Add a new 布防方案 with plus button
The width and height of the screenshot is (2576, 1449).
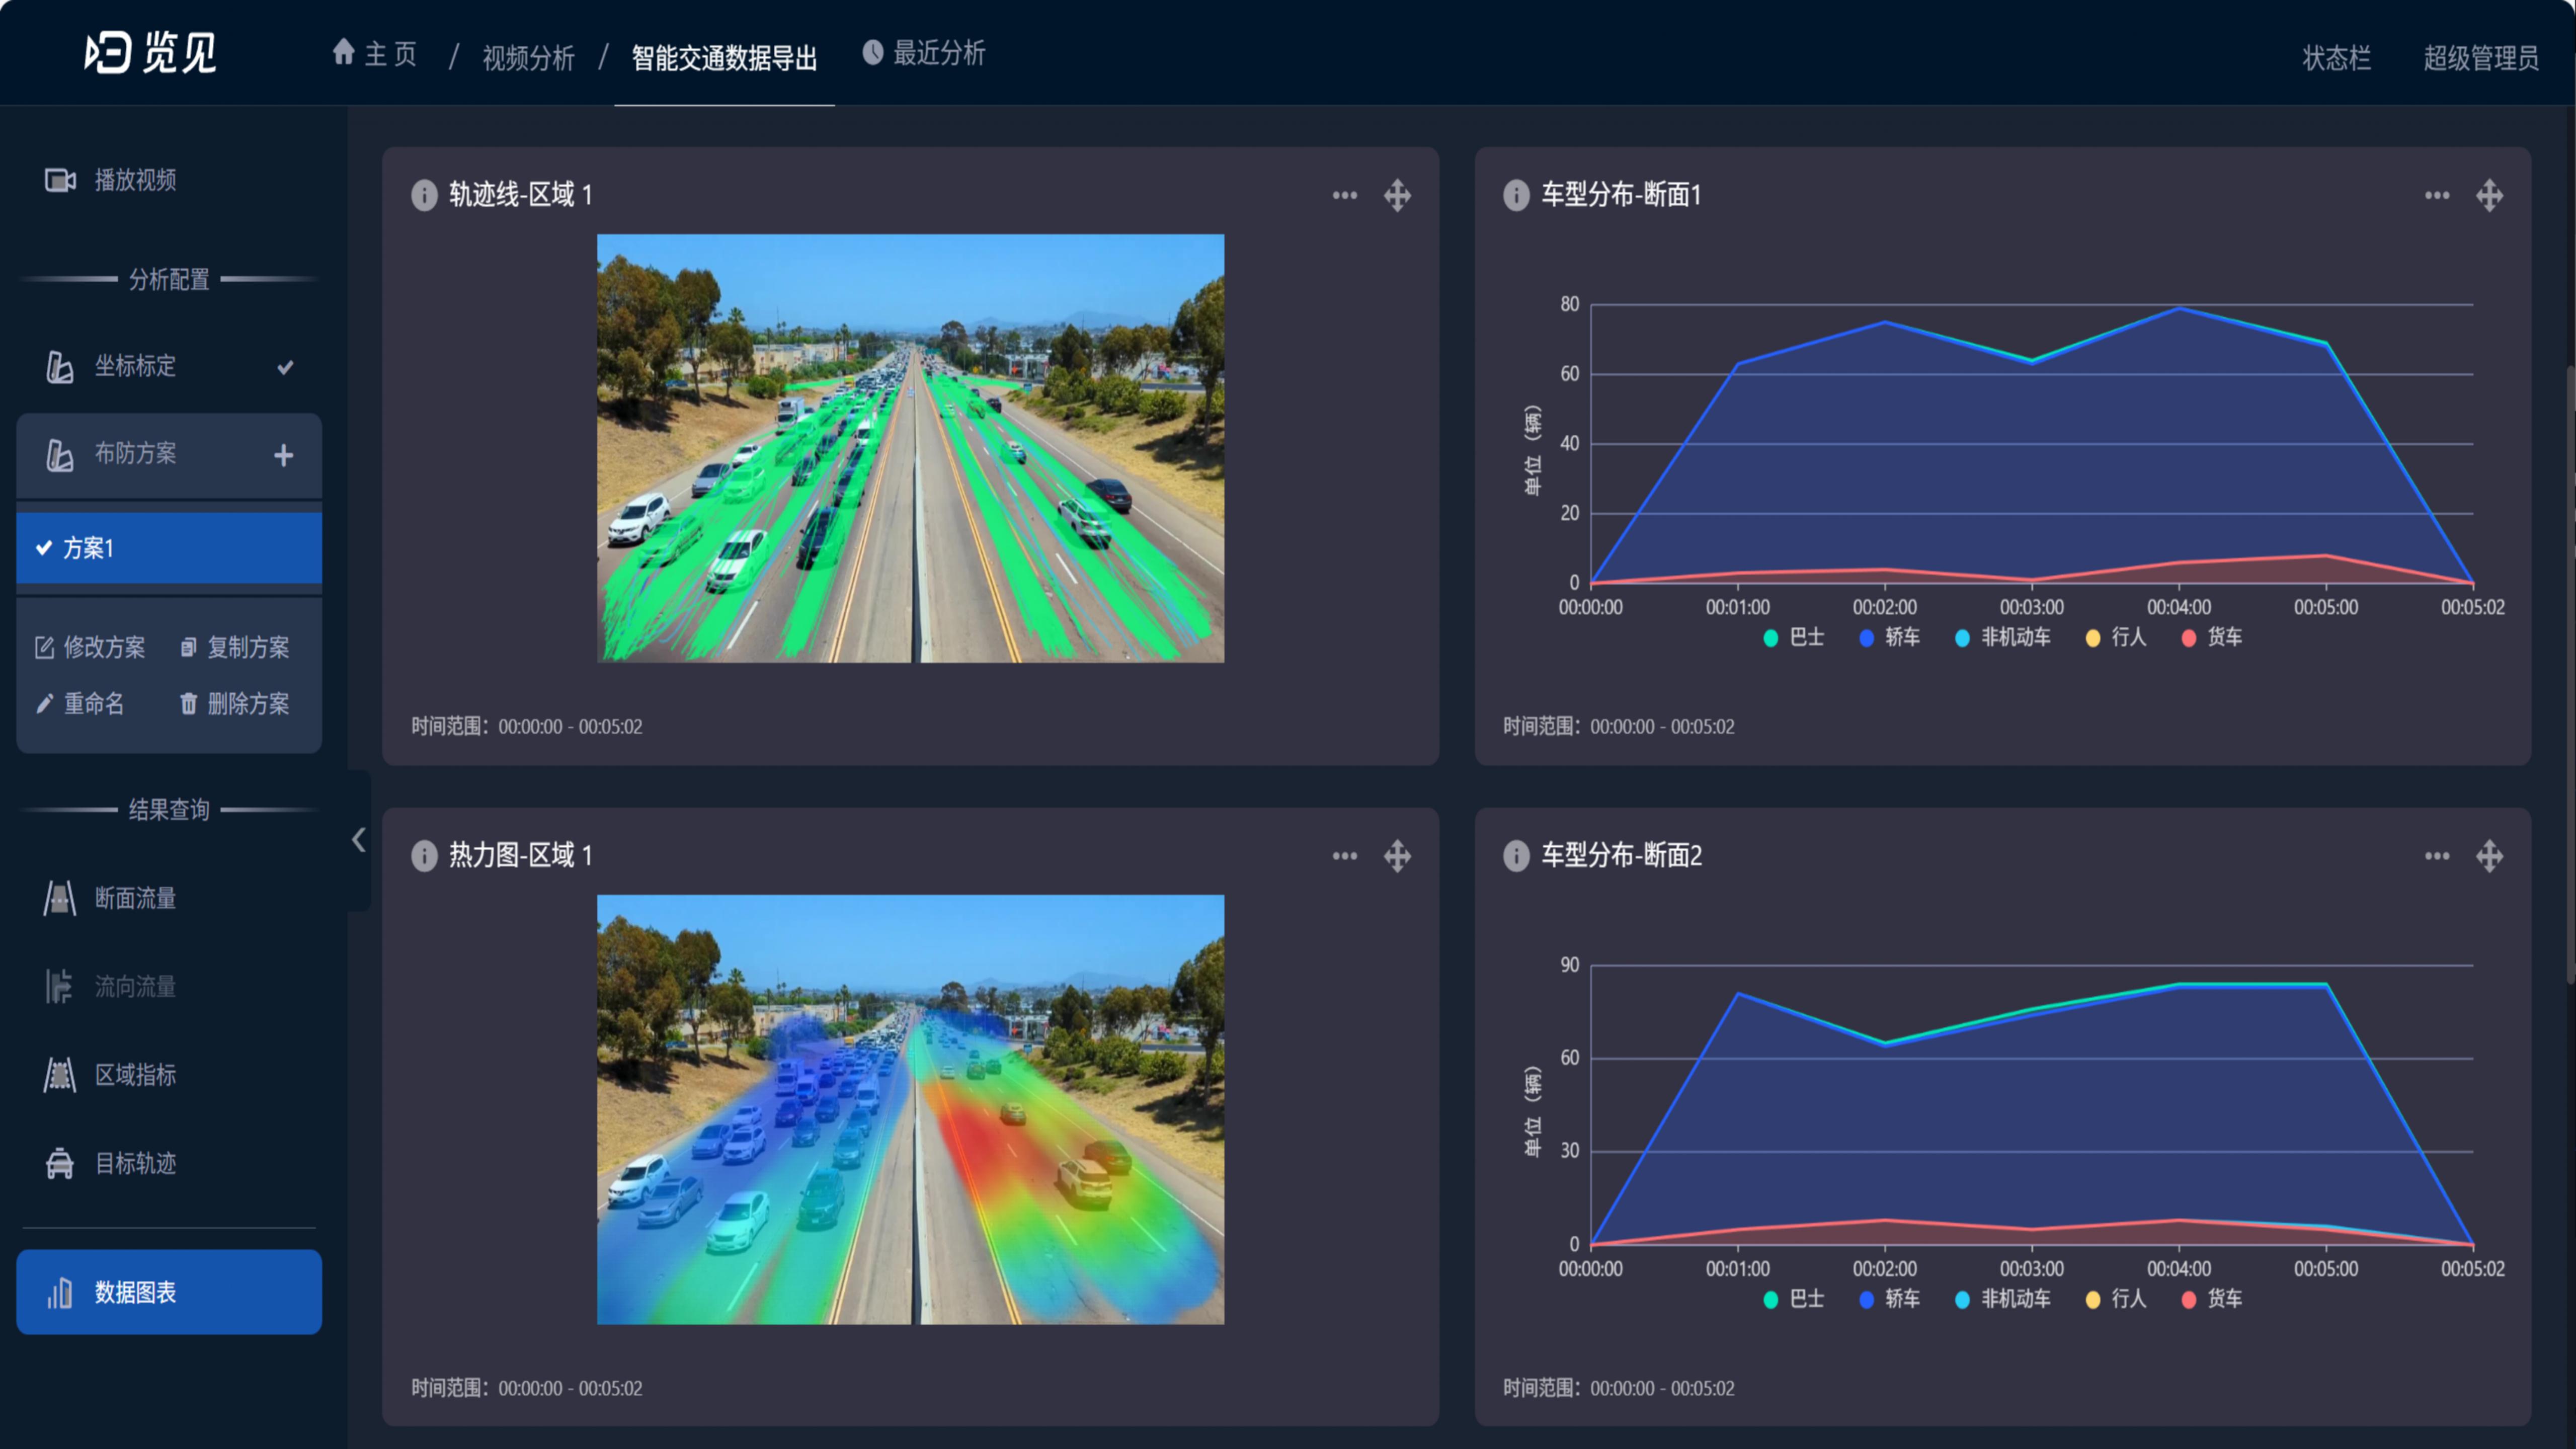(284, 455)
